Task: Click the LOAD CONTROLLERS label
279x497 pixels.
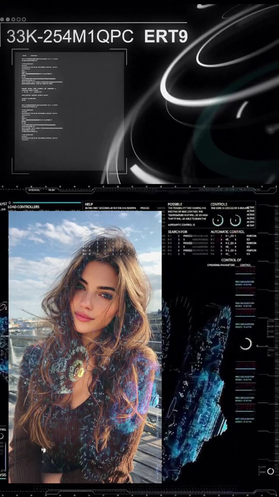Action: click(x=24, y=207)
